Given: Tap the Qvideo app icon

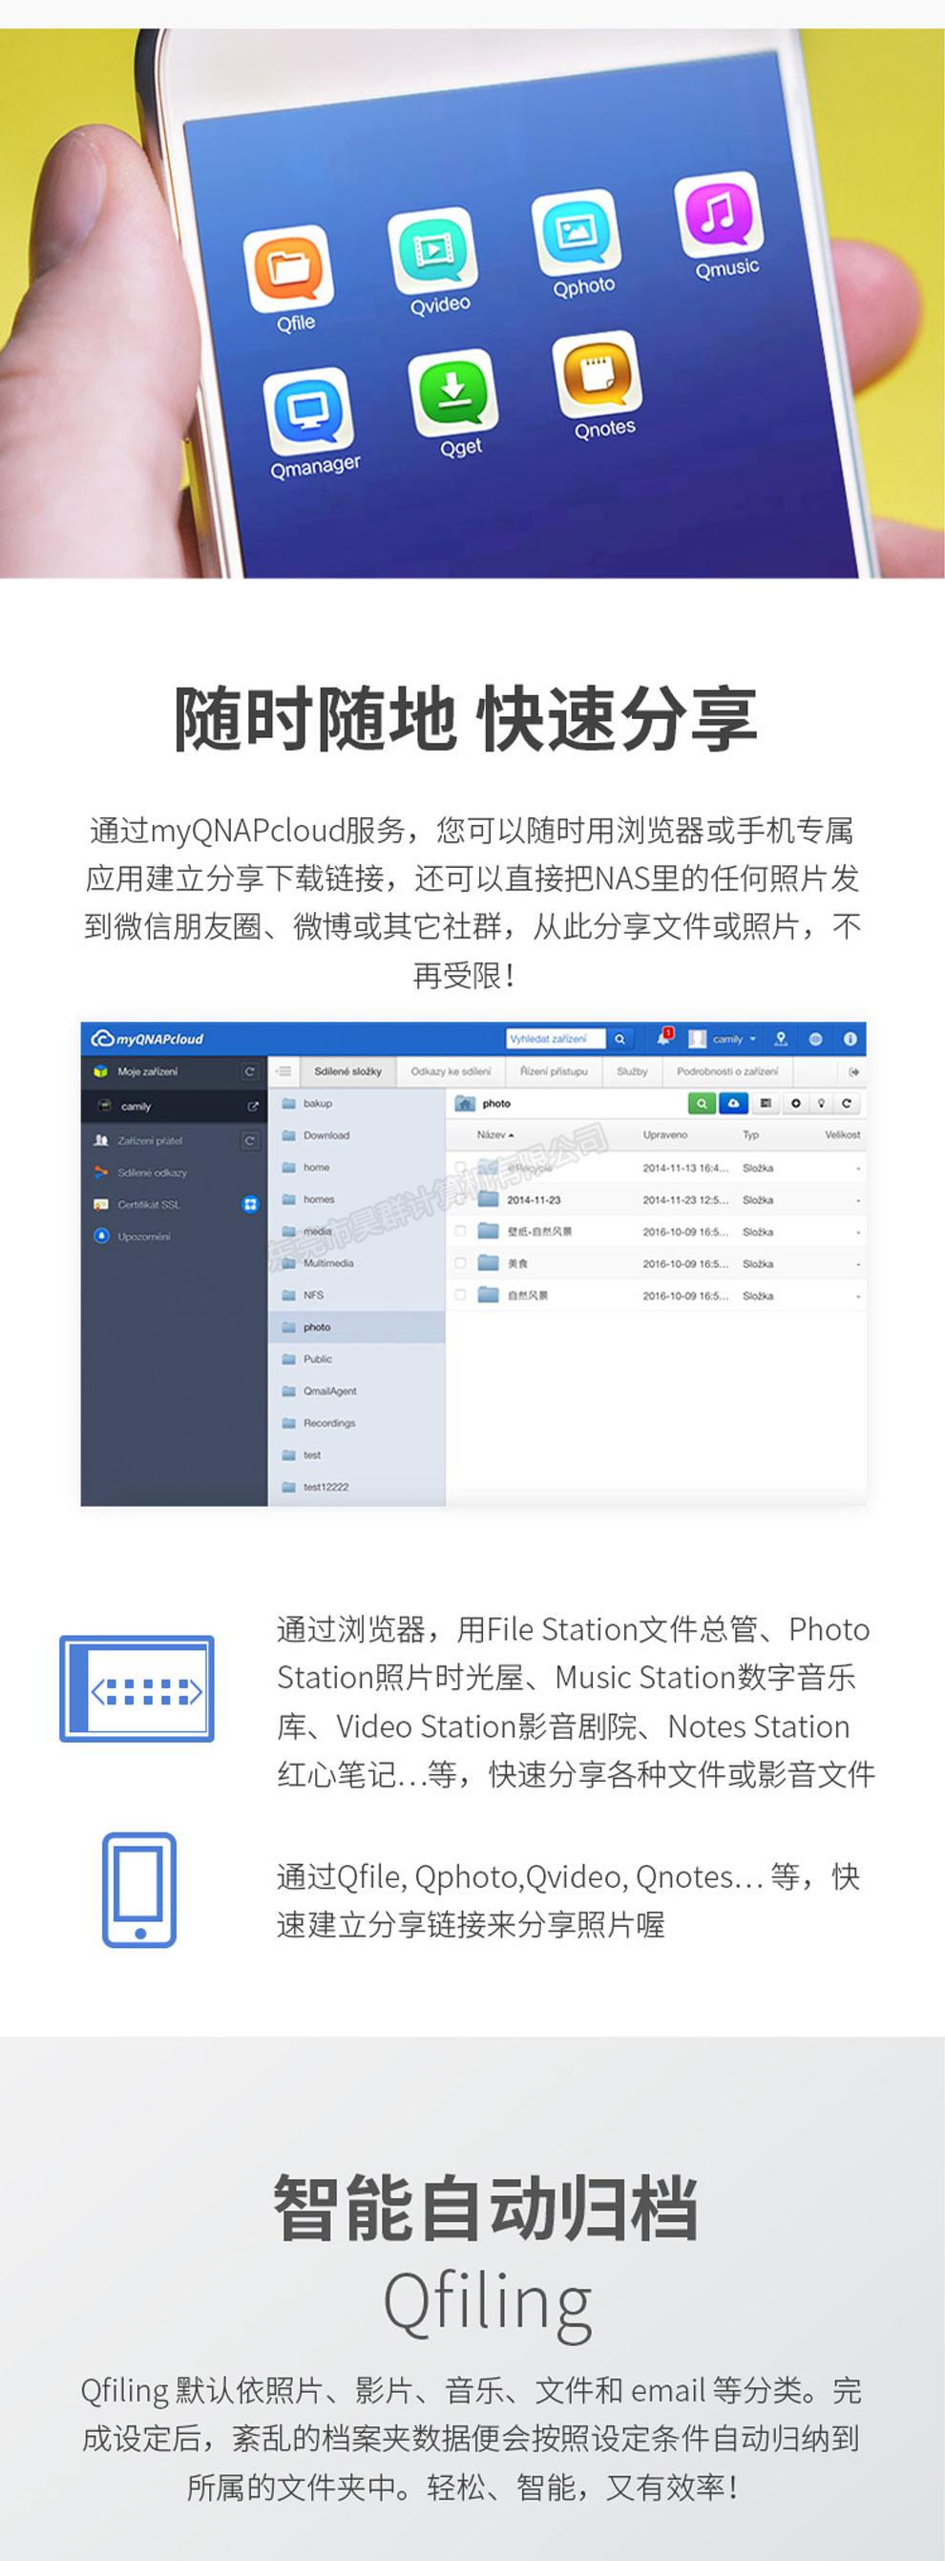Looking at the screenshot, I should point(432,248).
